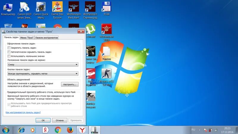Click the taskbar properties window button
Screen dimensions: 238x134
click(94, 130)
